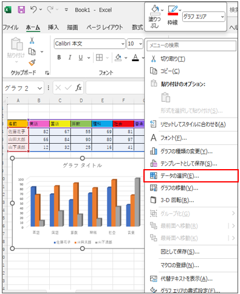This screenshot has height=294, width=240.
Task: Click the Format Painter brush icon
Action: [32, 62]
